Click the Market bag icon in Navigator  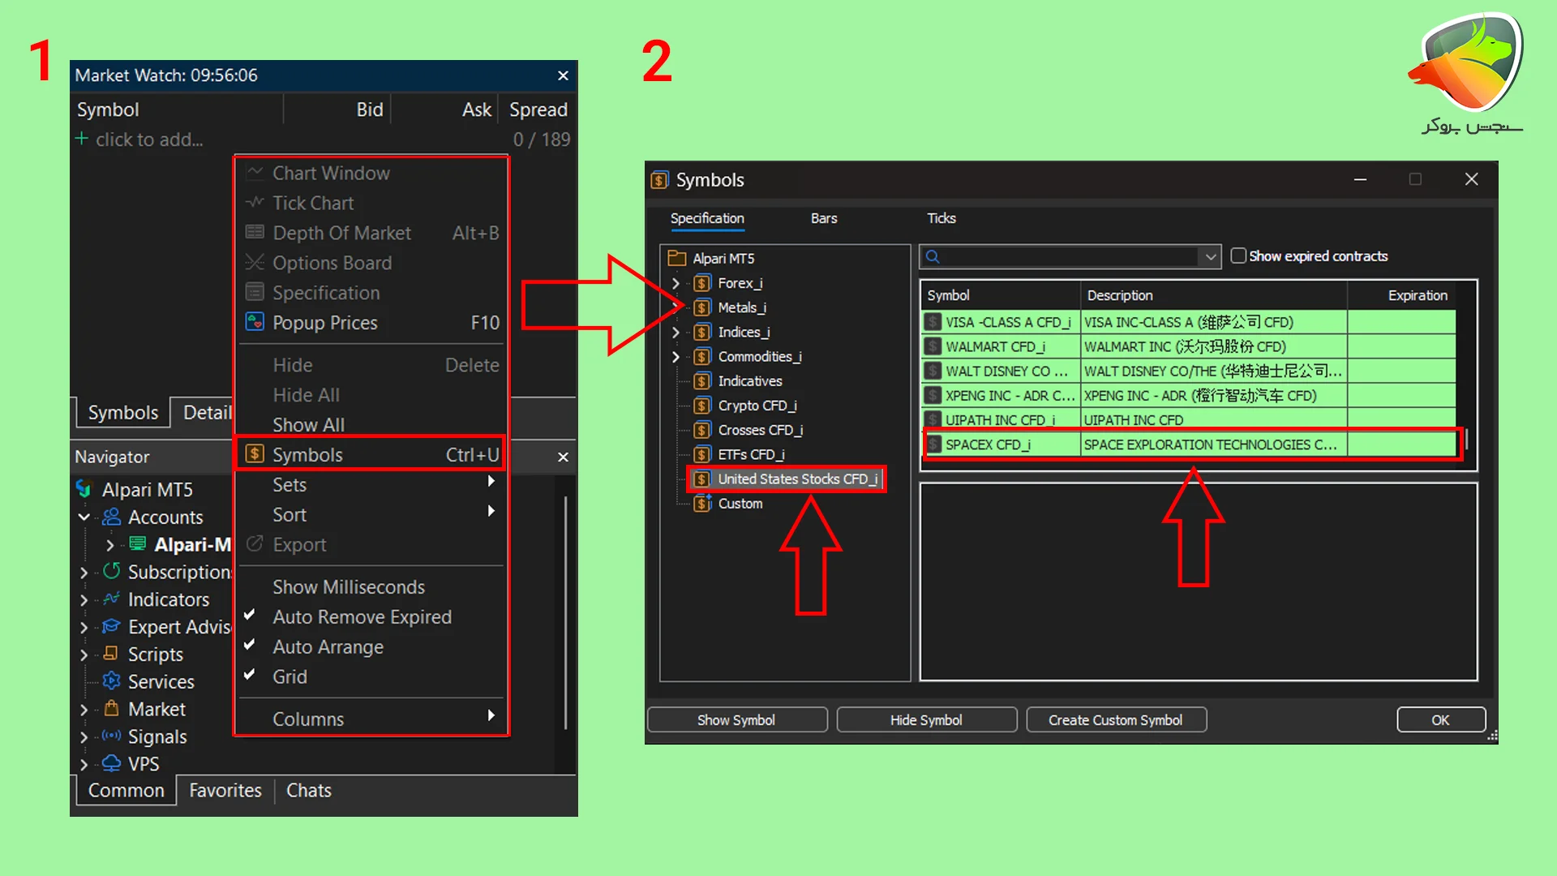click(112, 708)
